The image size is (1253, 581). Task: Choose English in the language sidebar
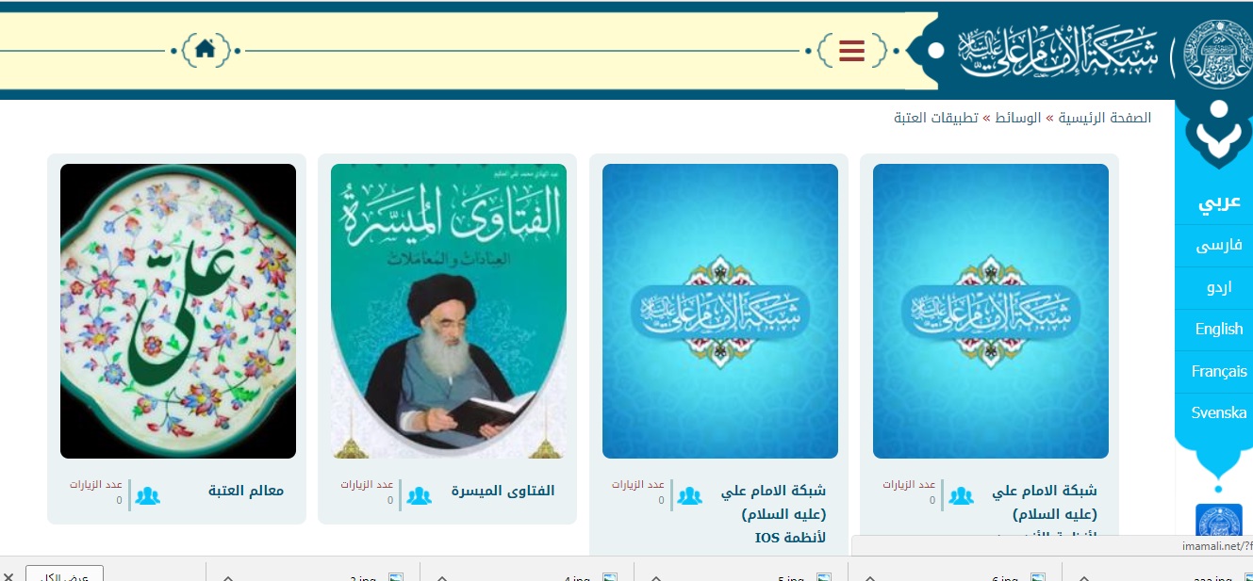pos(1218,330)
